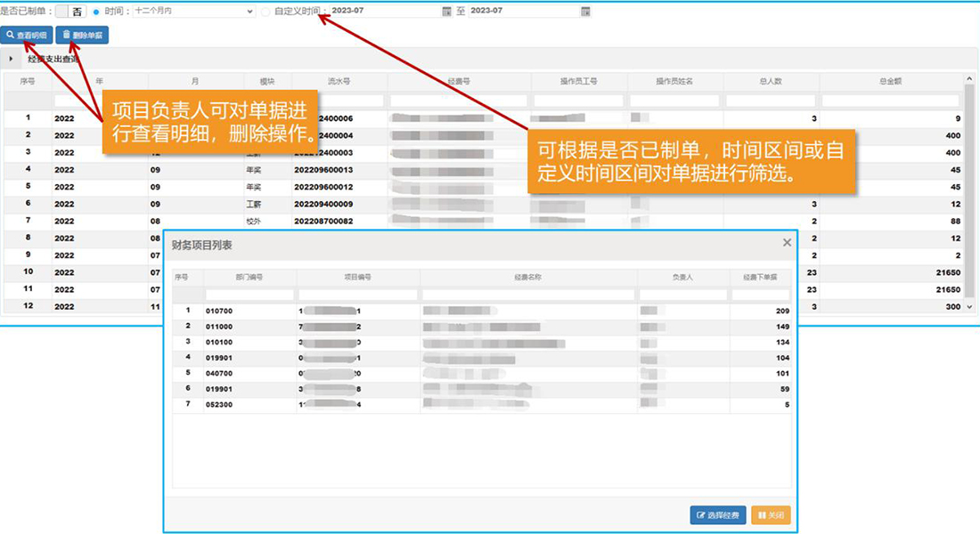The width and height of the screenshot is (980, 534).
Task: Click the start date calendar icon
Action: (x=446, y=12)
